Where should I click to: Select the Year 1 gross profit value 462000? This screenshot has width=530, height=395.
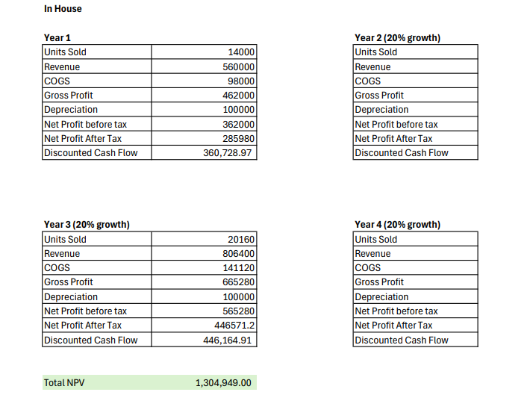click(x=239, y=96)
